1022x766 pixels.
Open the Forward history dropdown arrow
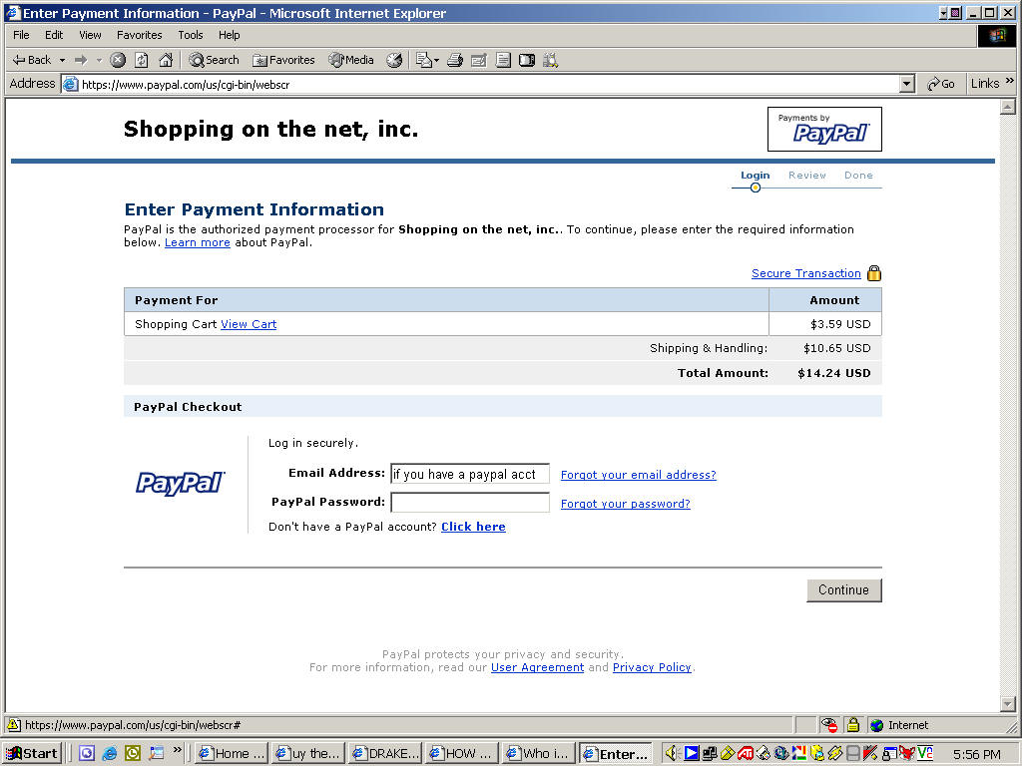tap(99, 61)
